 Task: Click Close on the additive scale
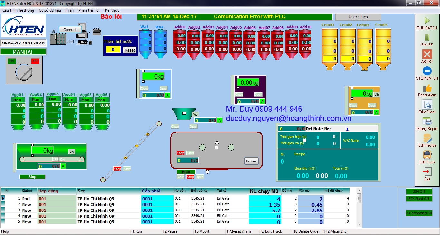[239, 94]
